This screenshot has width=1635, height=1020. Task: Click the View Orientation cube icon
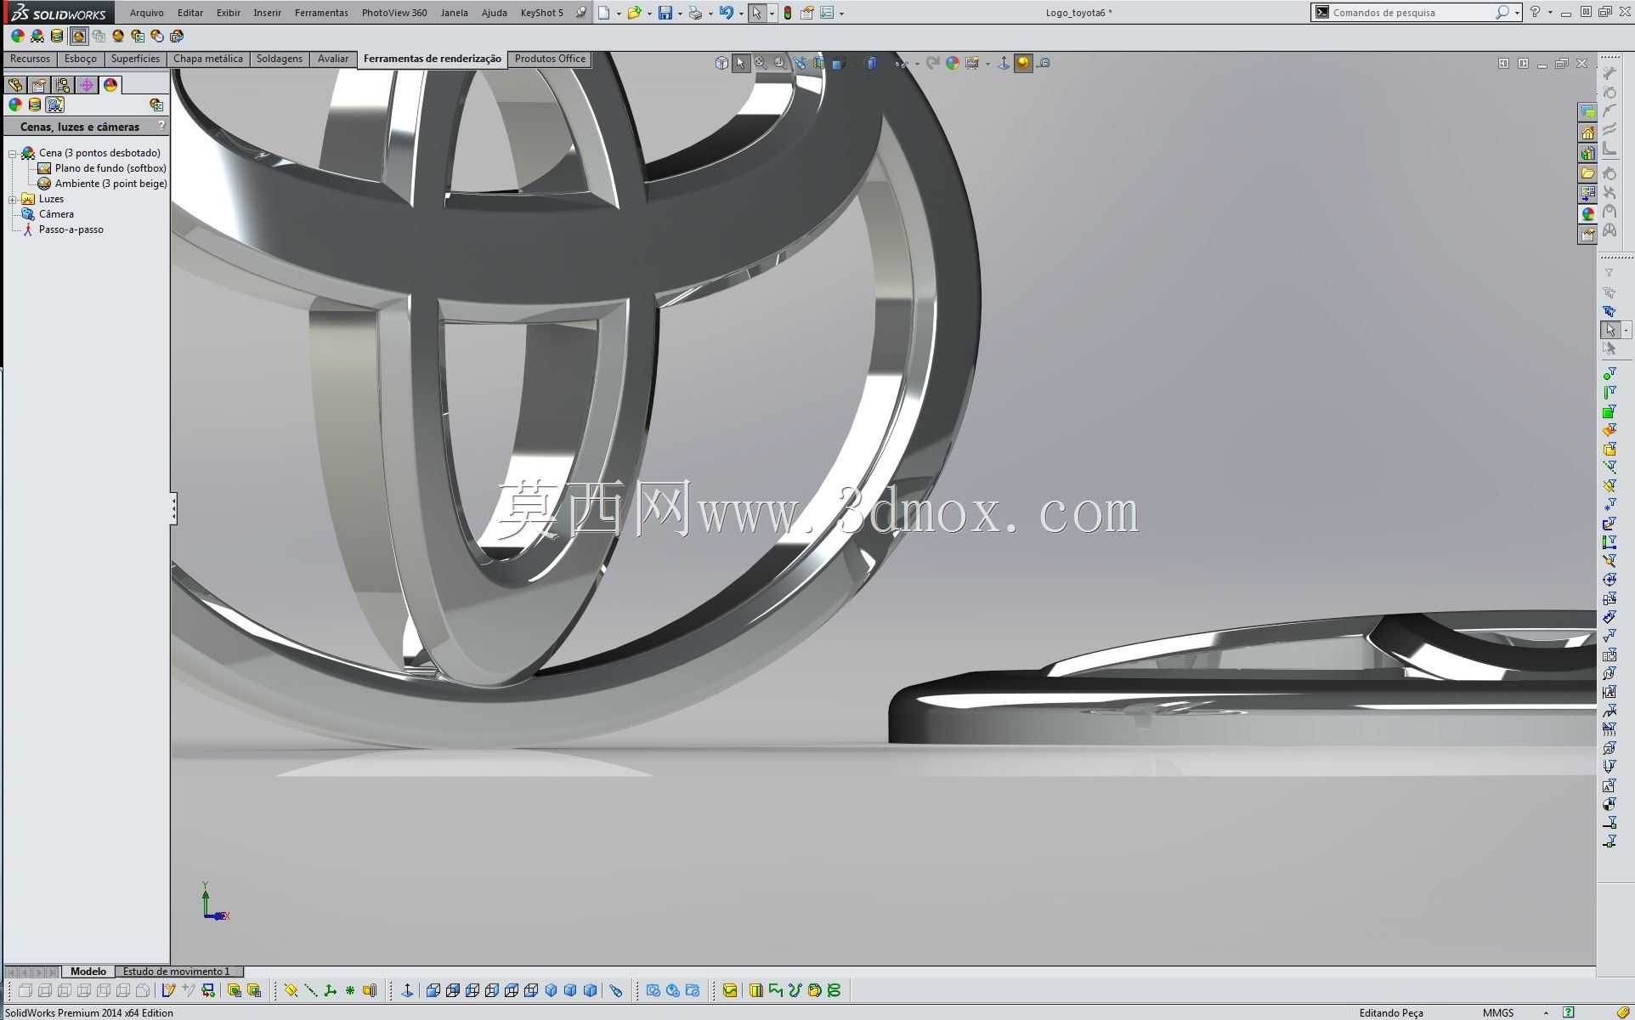click(x=721, y=63)
